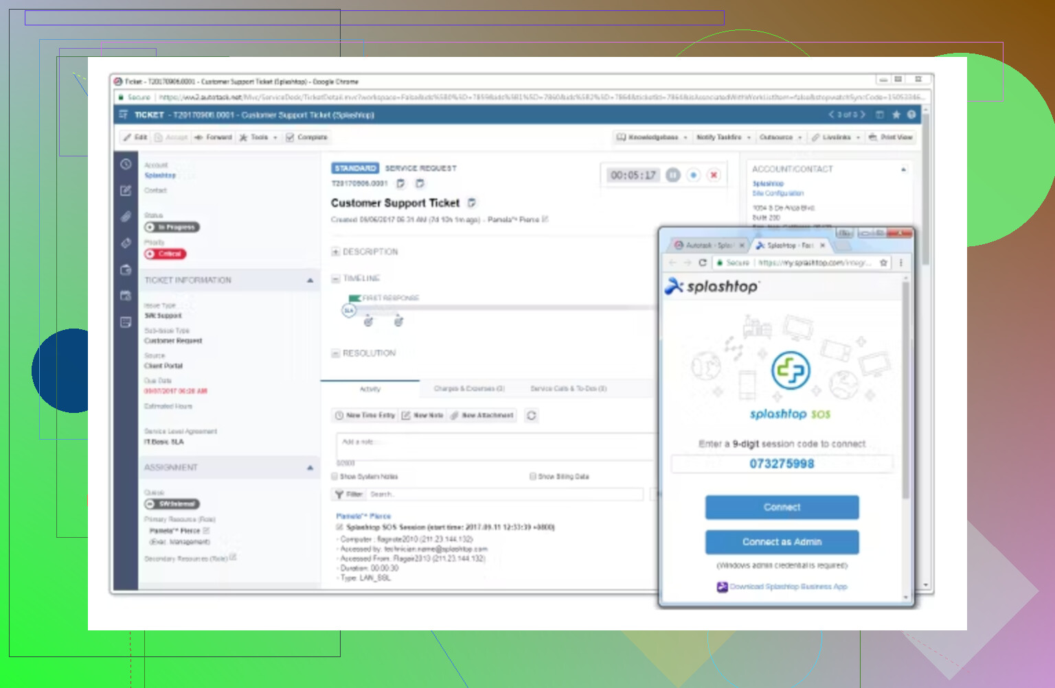This screenshot has width=1055, height=688.
Task: Bookmark the Splashtop popup page star
Action: tap(884, 263)
